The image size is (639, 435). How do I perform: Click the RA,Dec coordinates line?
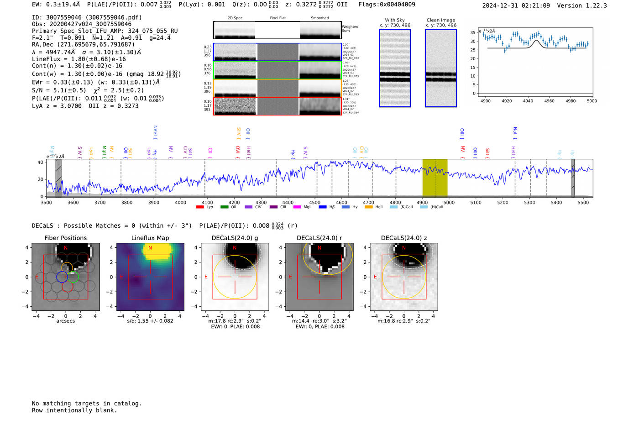tap(83, 44)
